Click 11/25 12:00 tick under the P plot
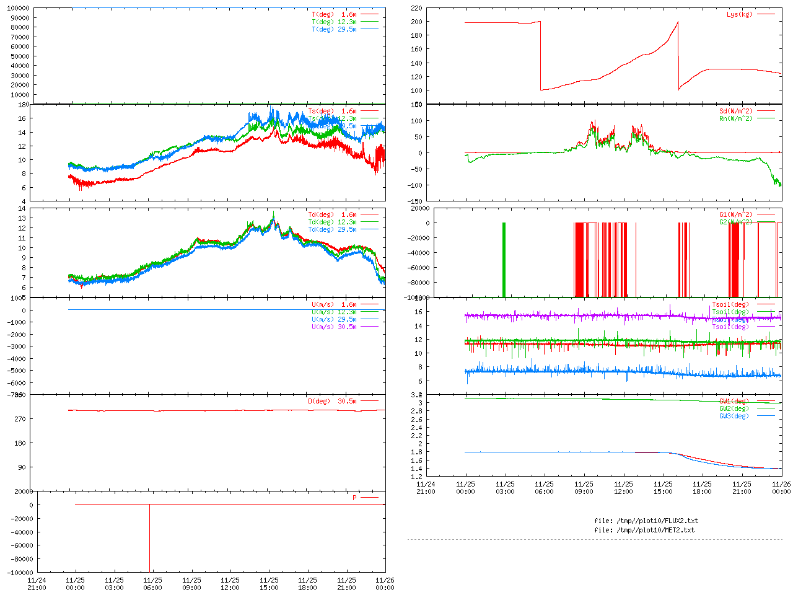This screenshot has height=595, width=793. [x=230, y=584]
